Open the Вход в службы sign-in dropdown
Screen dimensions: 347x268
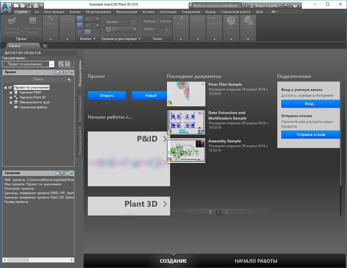pyautogui.click(x=265, y=5)
